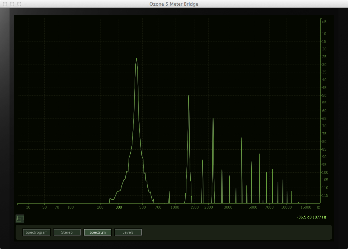348x249 pixels.
Task: Click the -55 dB scale label
Action: tap(324, 103)
